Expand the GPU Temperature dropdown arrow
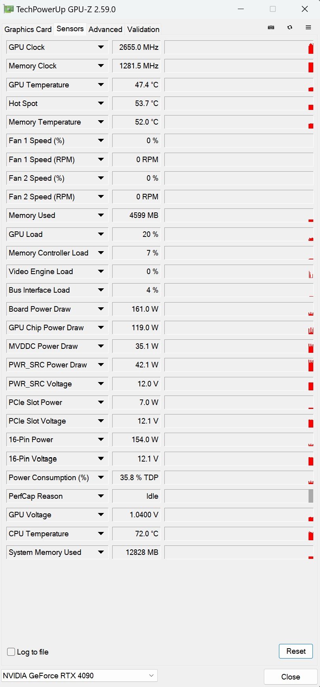This screenshot has height=687, width=320. (101, 85)
